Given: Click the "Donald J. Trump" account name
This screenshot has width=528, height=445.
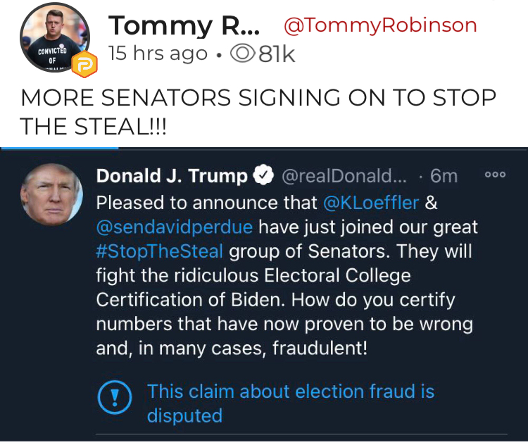Looking at the screenshot, I should pos(172,176).
